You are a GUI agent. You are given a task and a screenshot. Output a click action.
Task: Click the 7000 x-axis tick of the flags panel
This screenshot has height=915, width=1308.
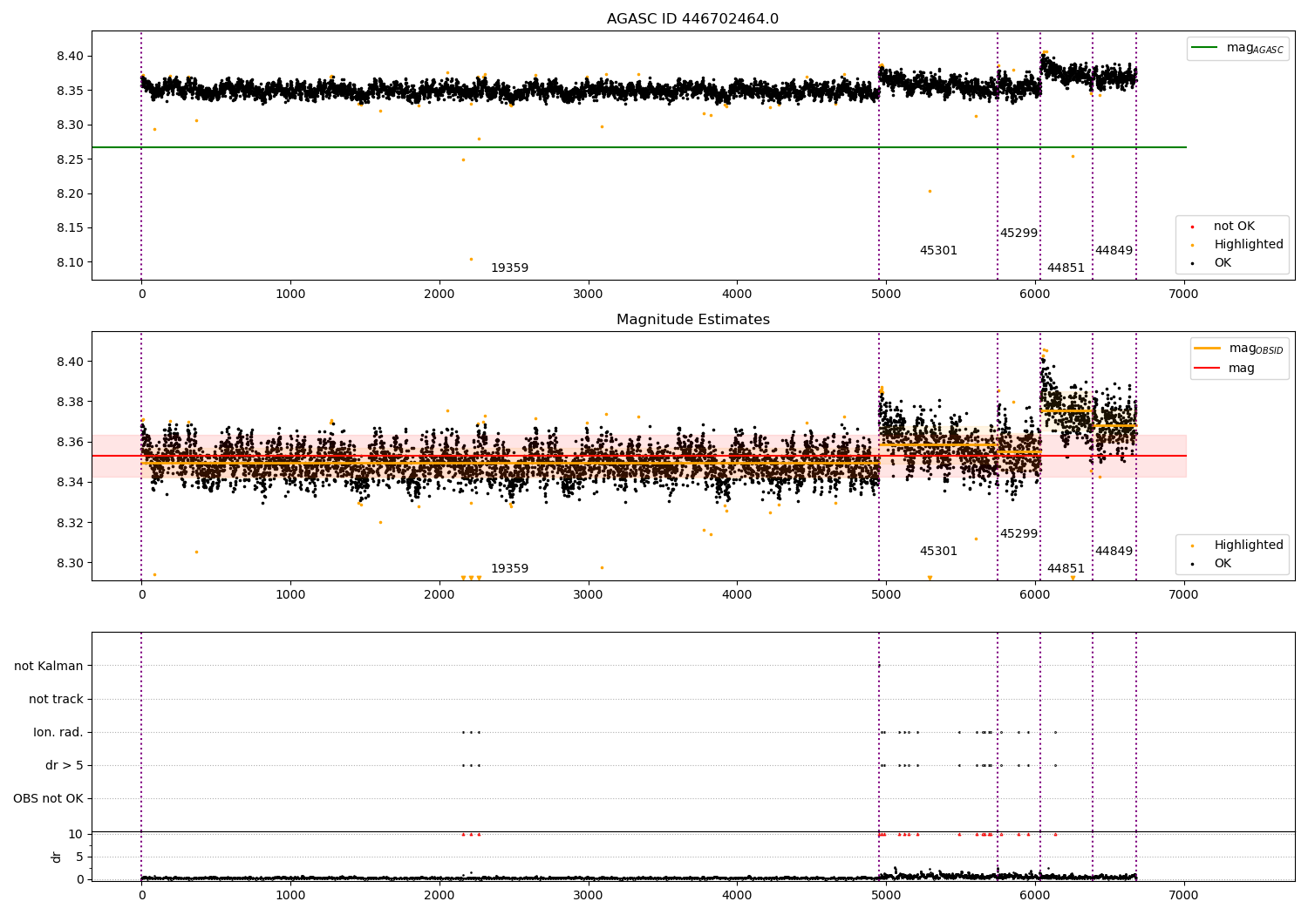pyautogui.click(x=1183, y=895)
